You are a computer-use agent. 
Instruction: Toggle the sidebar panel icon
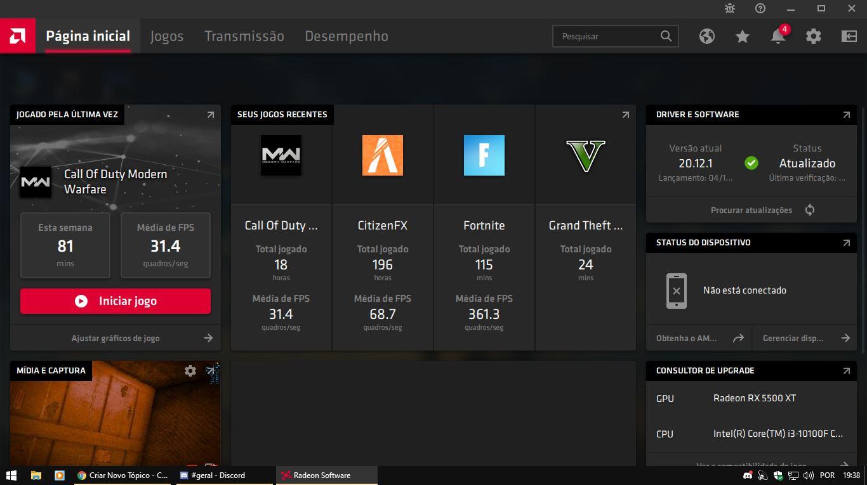(849, 36)
